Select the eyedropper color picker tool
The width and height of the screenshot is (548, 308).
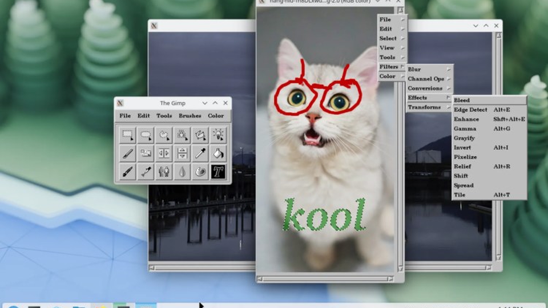tap(200, 153)
